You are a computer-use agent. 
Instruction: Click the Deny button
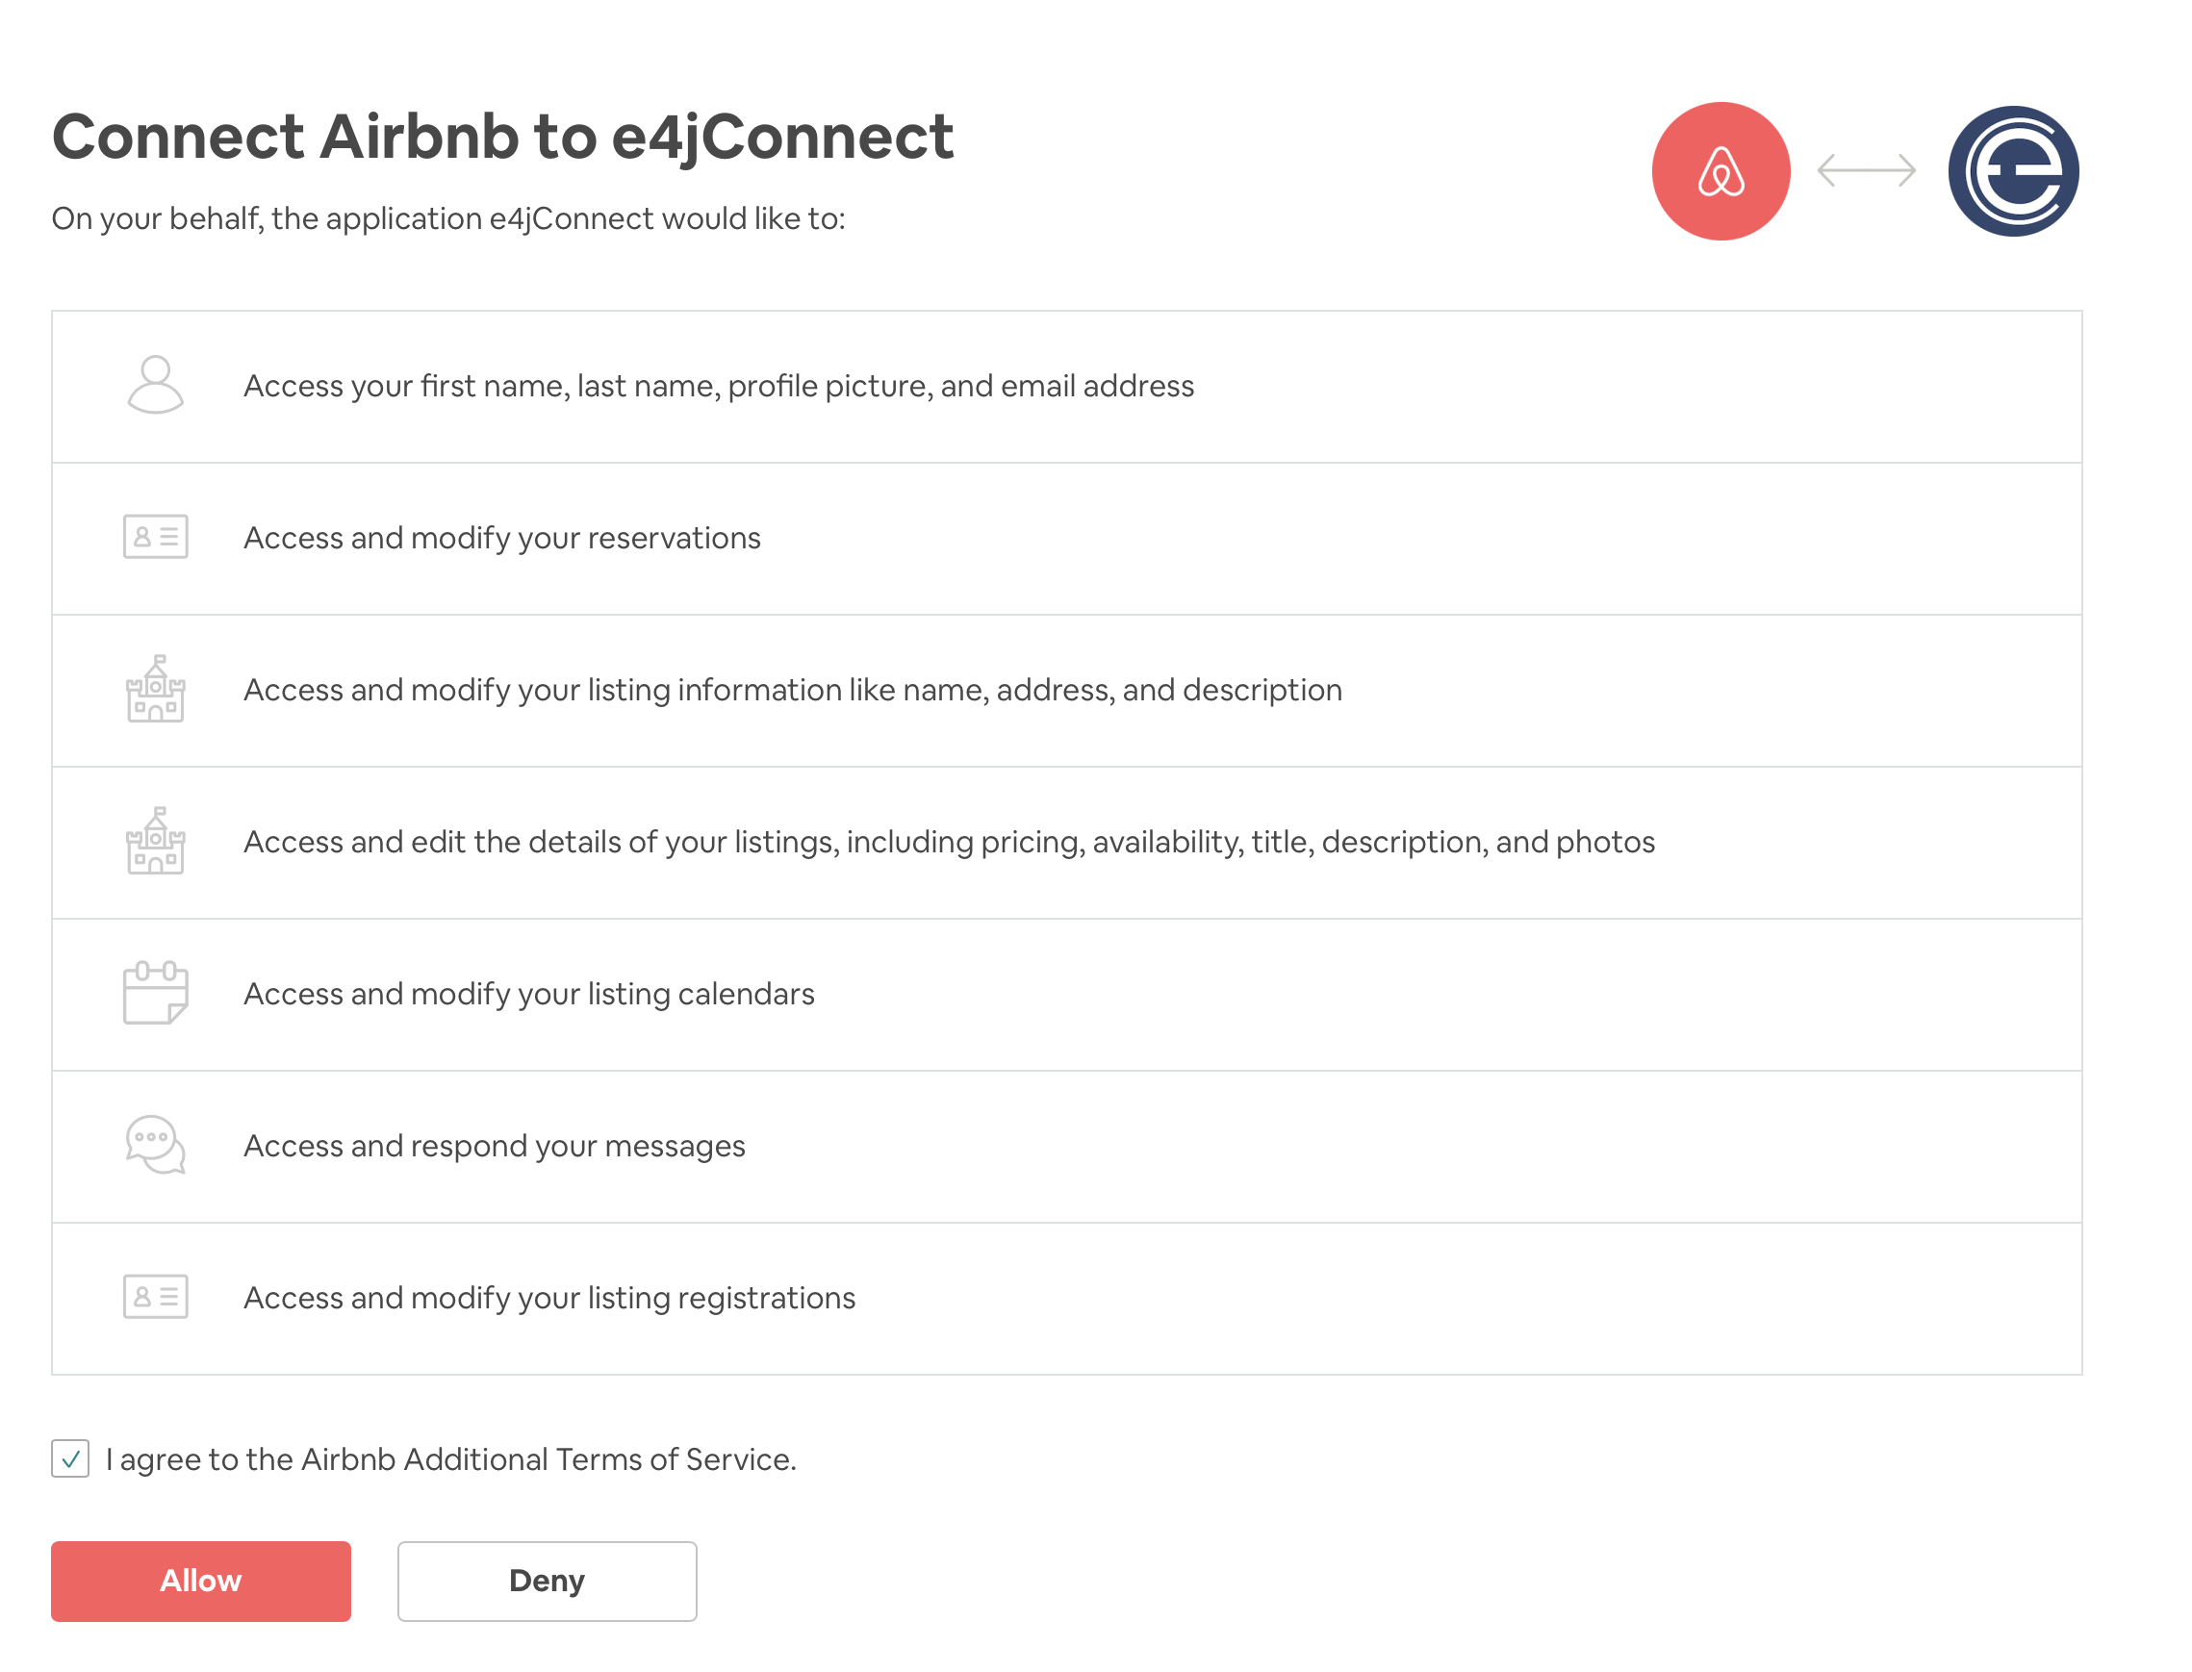[x=547, y=1581]
